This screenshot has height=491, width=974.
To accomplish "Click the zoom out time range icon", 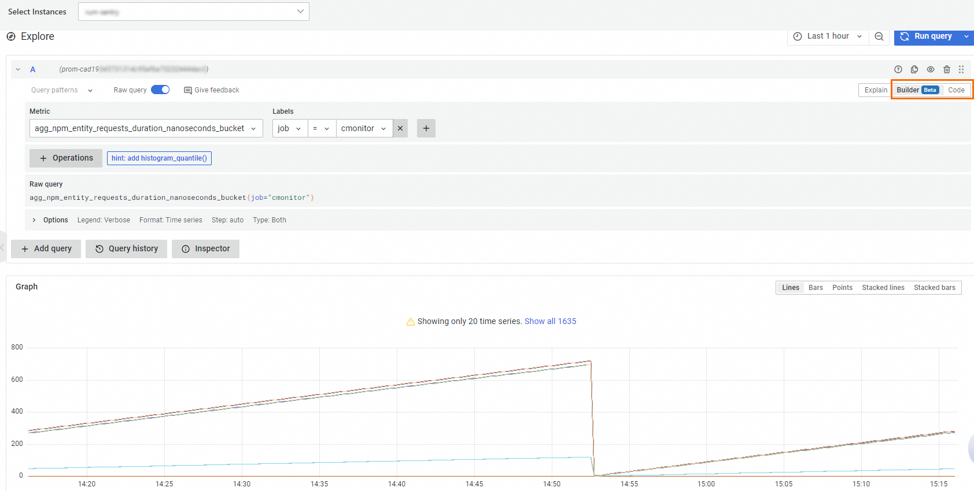I will [879, 36].
